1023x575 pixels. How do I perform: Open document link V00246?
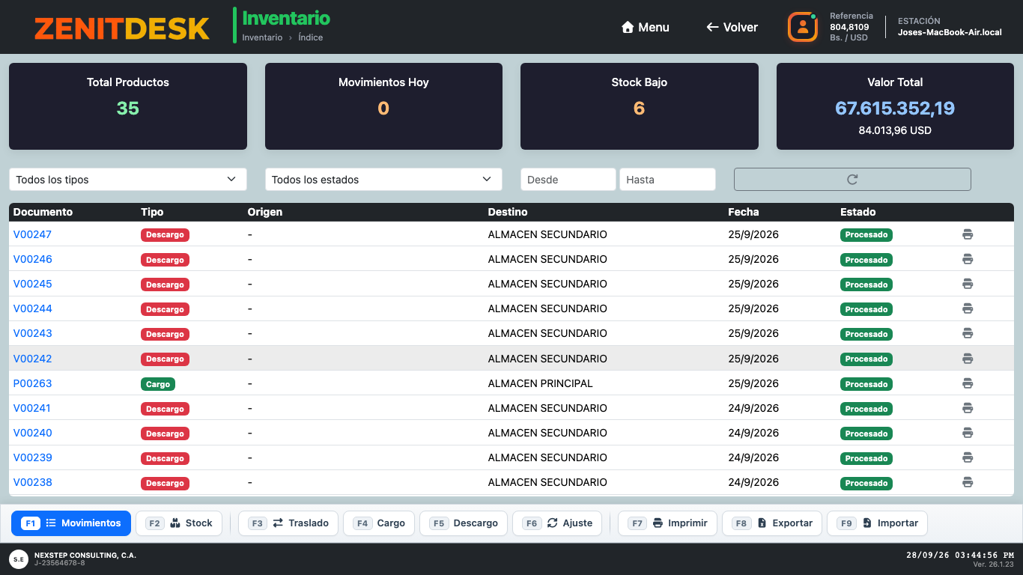click(x=33, y=259)
